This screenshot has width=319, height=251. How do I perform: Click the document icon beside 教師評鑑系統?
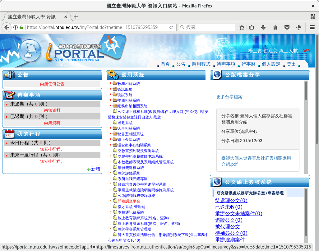point(115,173)
